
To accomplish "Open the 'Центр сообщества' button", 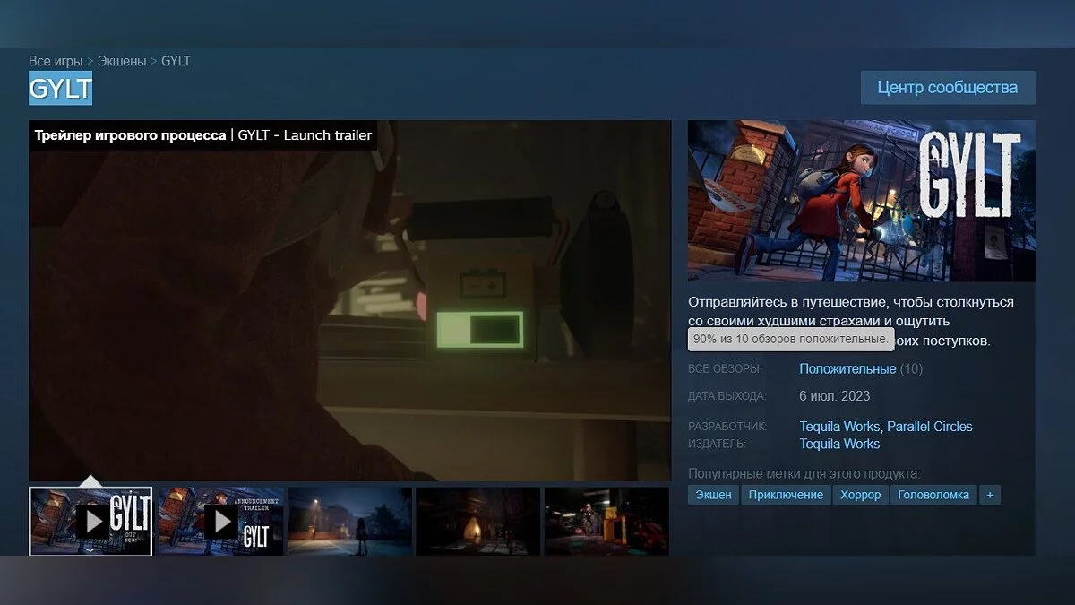I will click(948, 88).
